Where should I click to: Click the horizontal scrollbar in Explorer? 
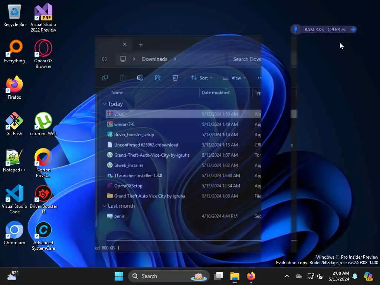(x=183, y=240)
